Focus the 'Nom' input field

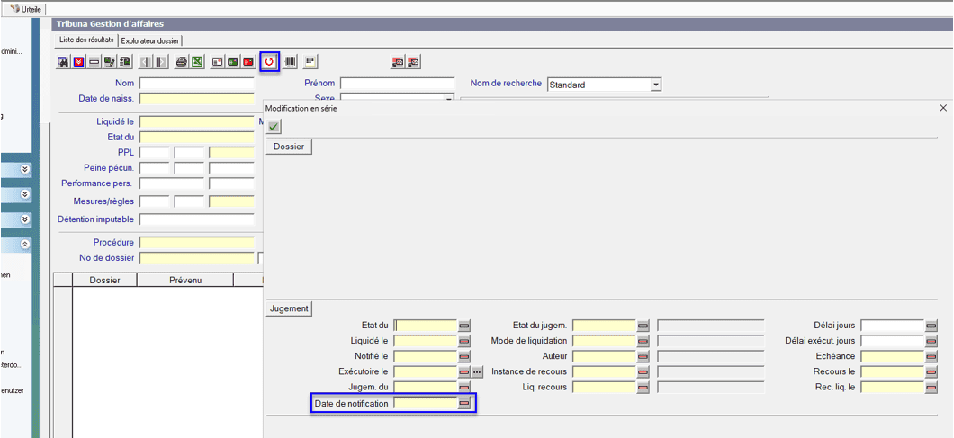196,84
